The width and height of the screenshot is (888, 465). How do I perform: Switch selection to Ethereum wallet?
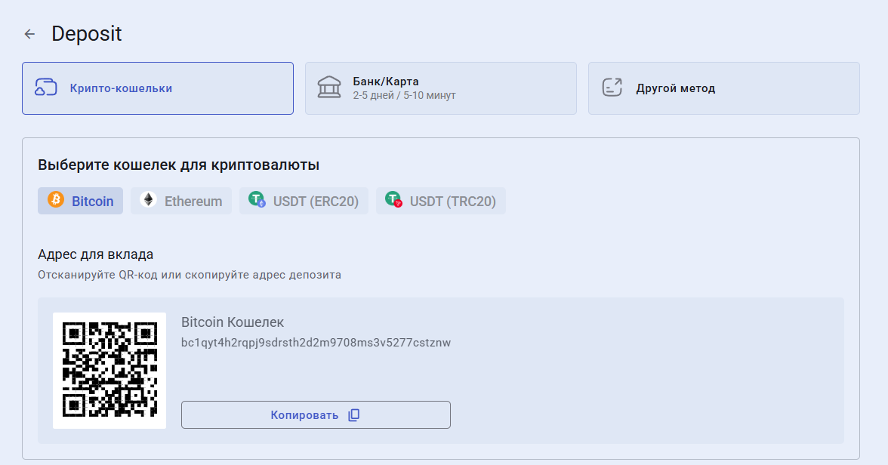coord(181,200)
